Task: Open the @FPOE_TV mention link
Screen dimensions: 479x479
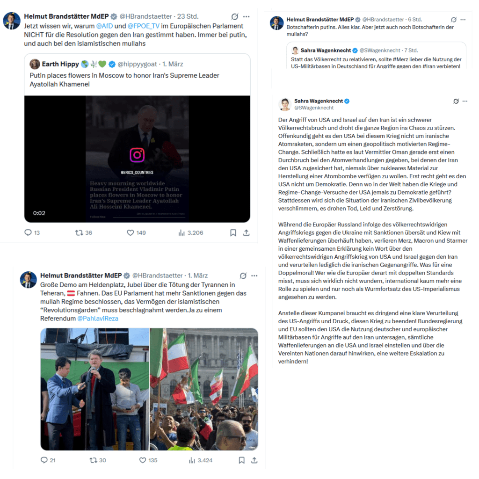Action: (x=143, y=26)
